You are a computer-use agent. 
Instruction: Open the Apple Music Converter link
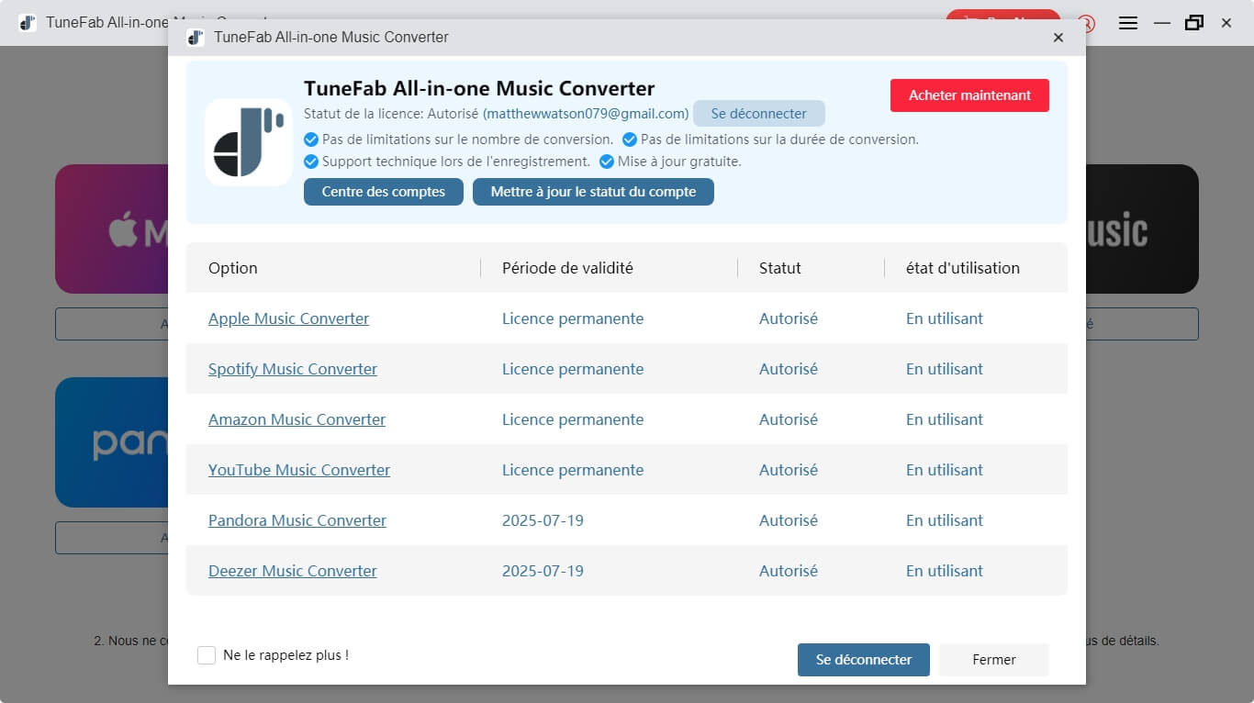288,318
